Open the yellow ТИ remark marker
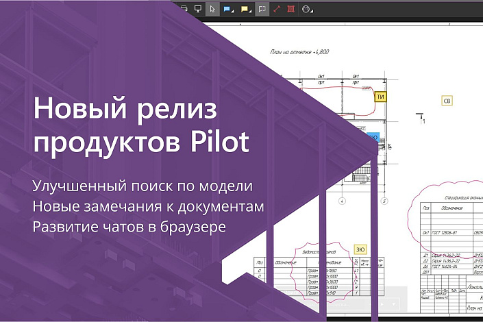The width and height of the screenshot is (483, 322). coord(381,97)
